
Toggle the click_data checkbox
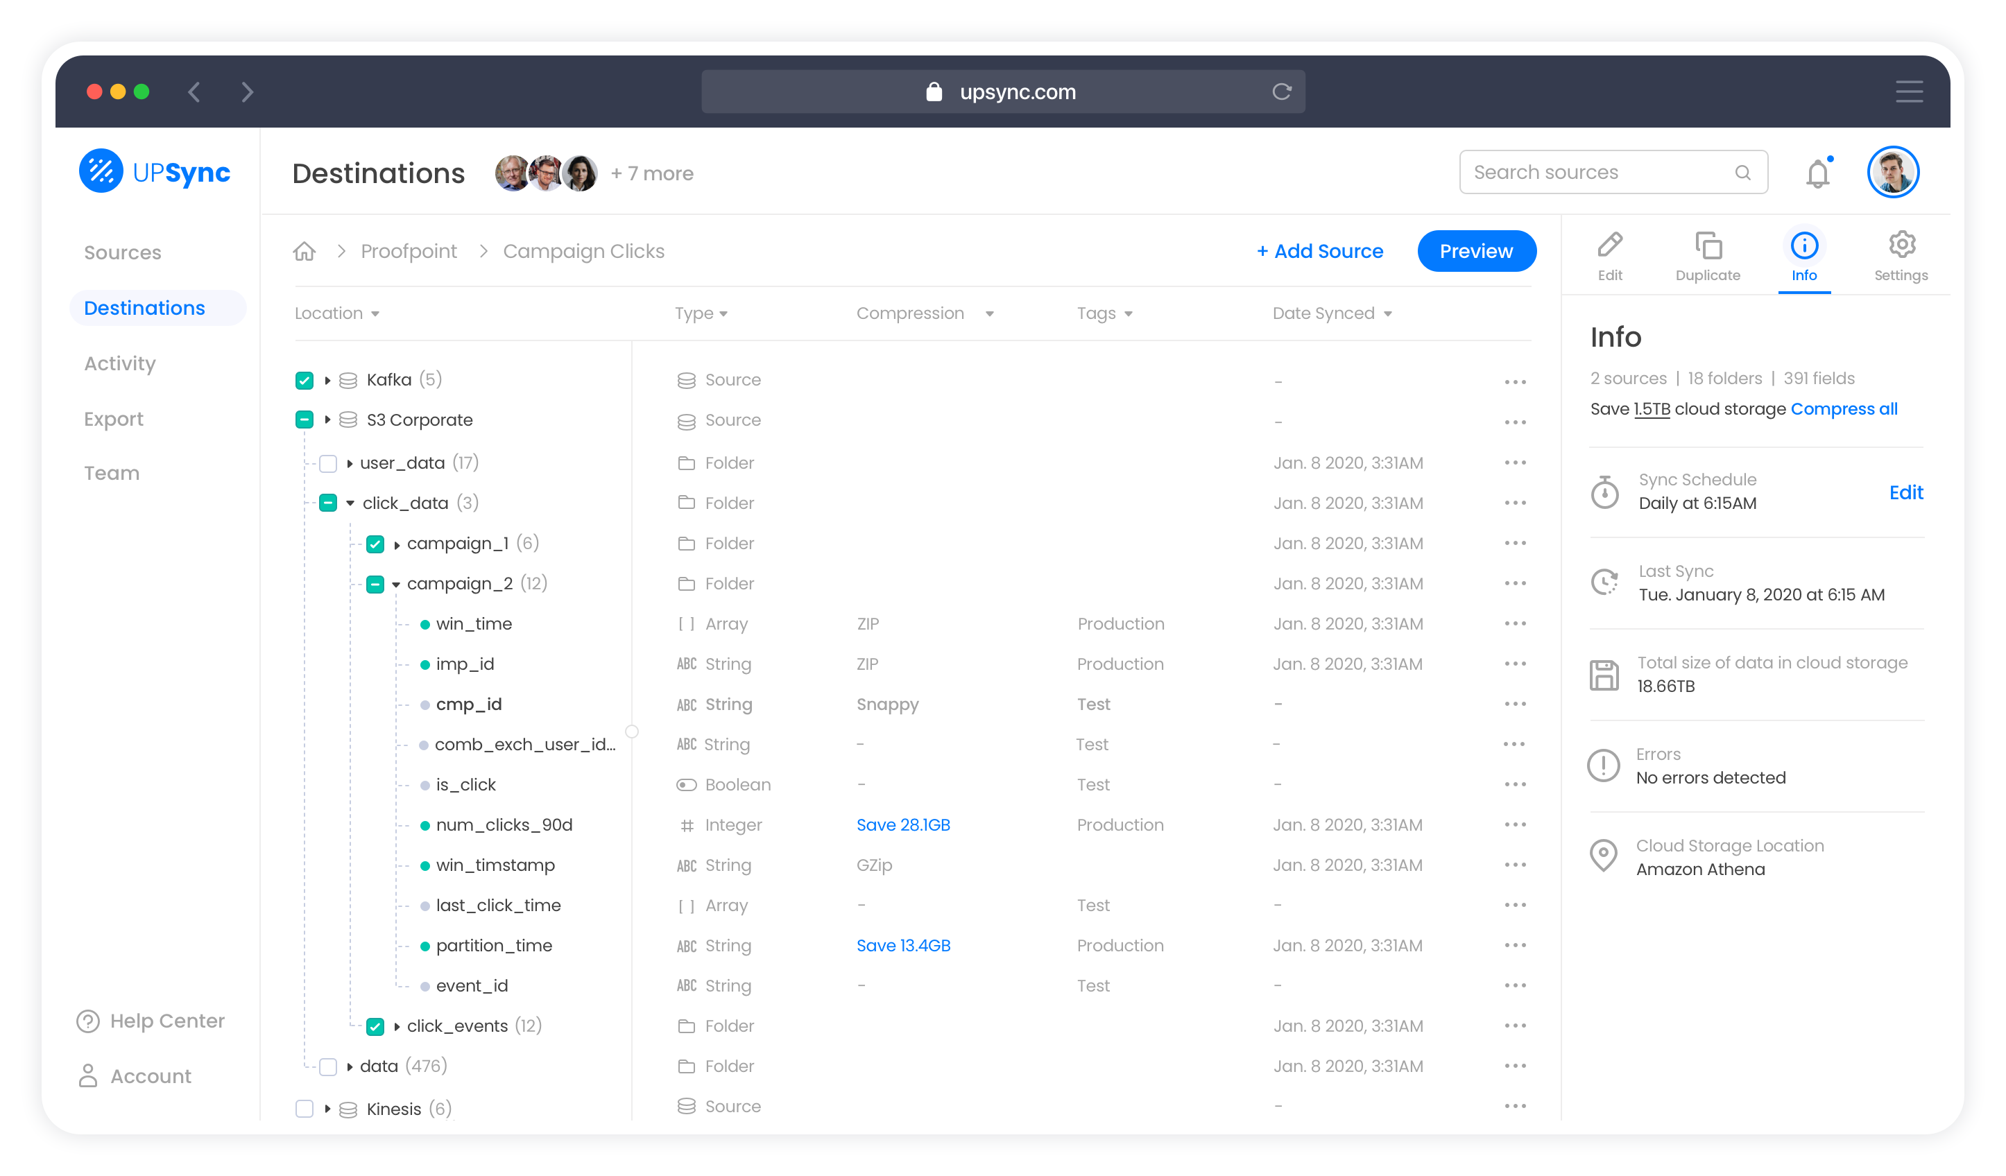pos(328,503)
